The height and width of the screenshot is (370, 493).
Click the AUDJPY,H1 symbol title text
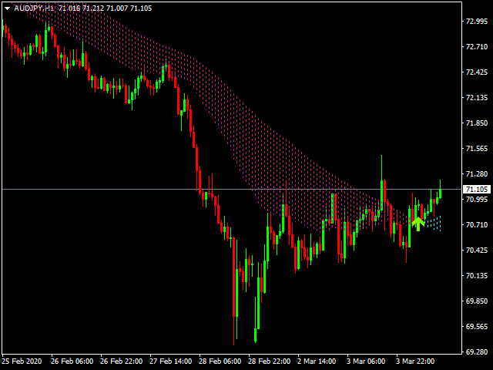click(x=33, y=8)
